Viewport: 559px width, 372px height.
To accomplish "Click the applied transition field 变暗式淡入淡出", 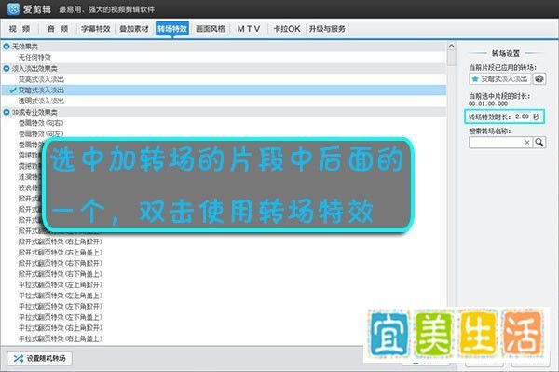I will (x=499, y=79).
